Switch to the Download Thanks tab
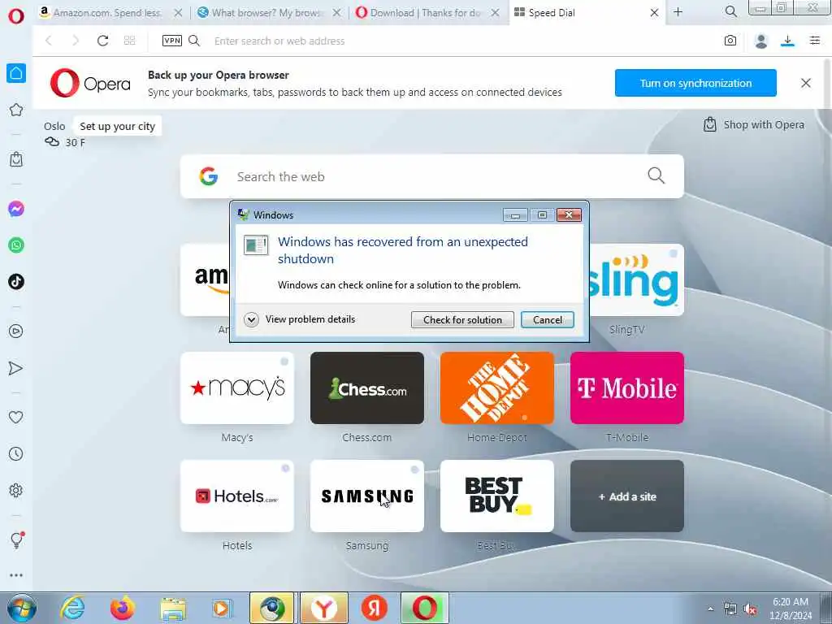 [427, 12]
